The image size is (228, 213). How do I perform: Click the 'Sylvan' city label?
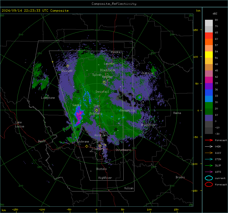click(x=97, y=75)
